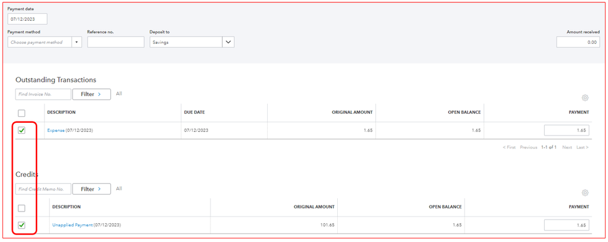Click the 07/12/2023 due date cell

point(196,131)
